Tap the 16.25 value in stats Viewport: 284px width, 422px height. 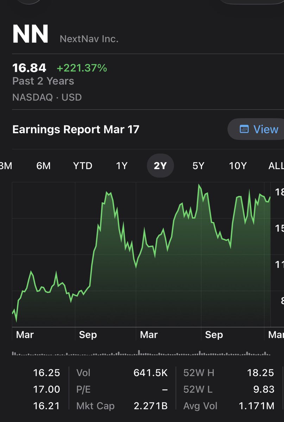coord(46,373)
